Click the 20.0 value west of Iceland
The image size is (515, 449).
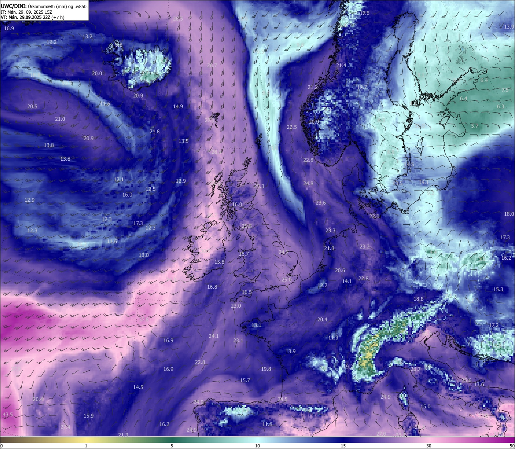coord(97,73)
